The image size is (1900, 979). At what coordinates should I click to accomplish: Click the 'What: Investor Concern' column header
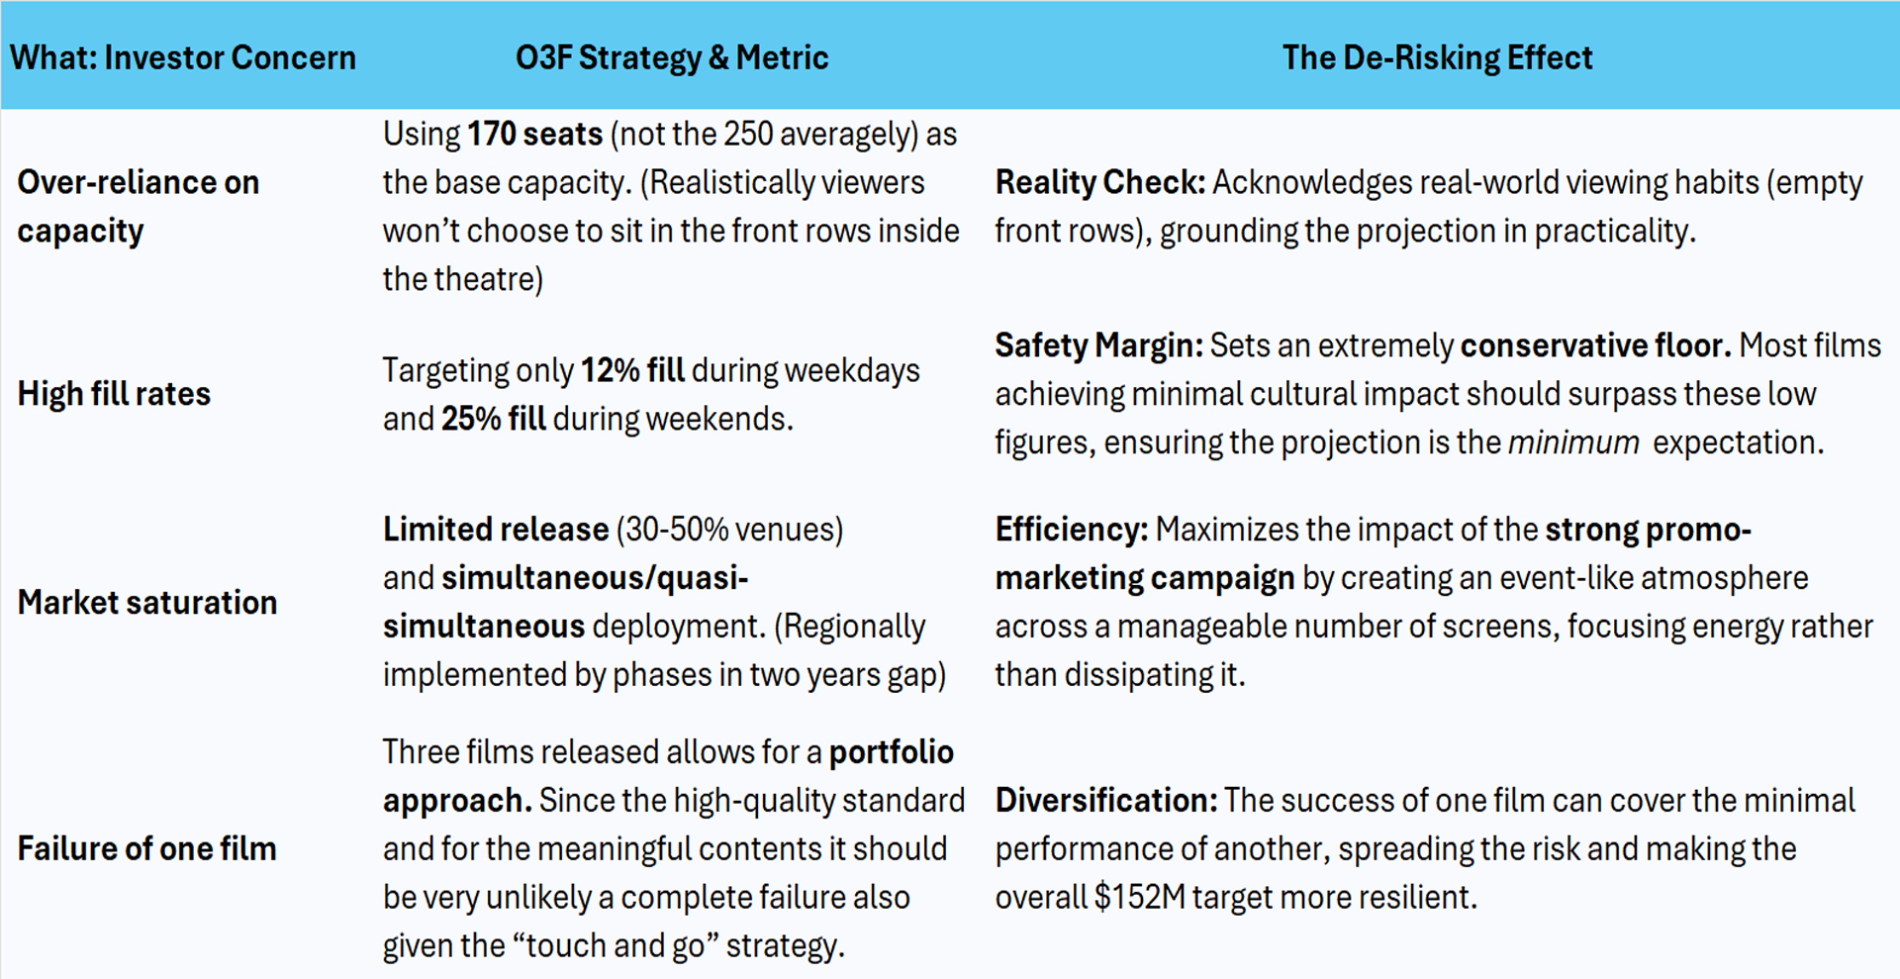(x=183, y=57)
